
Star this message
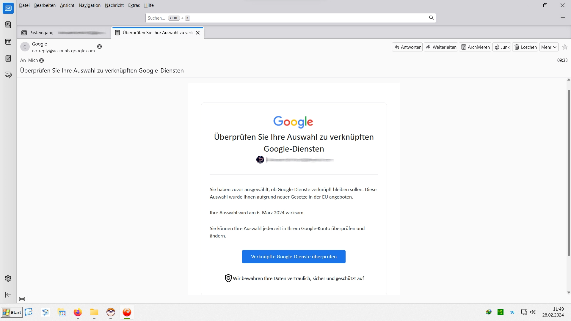click(x=565, y=47)
